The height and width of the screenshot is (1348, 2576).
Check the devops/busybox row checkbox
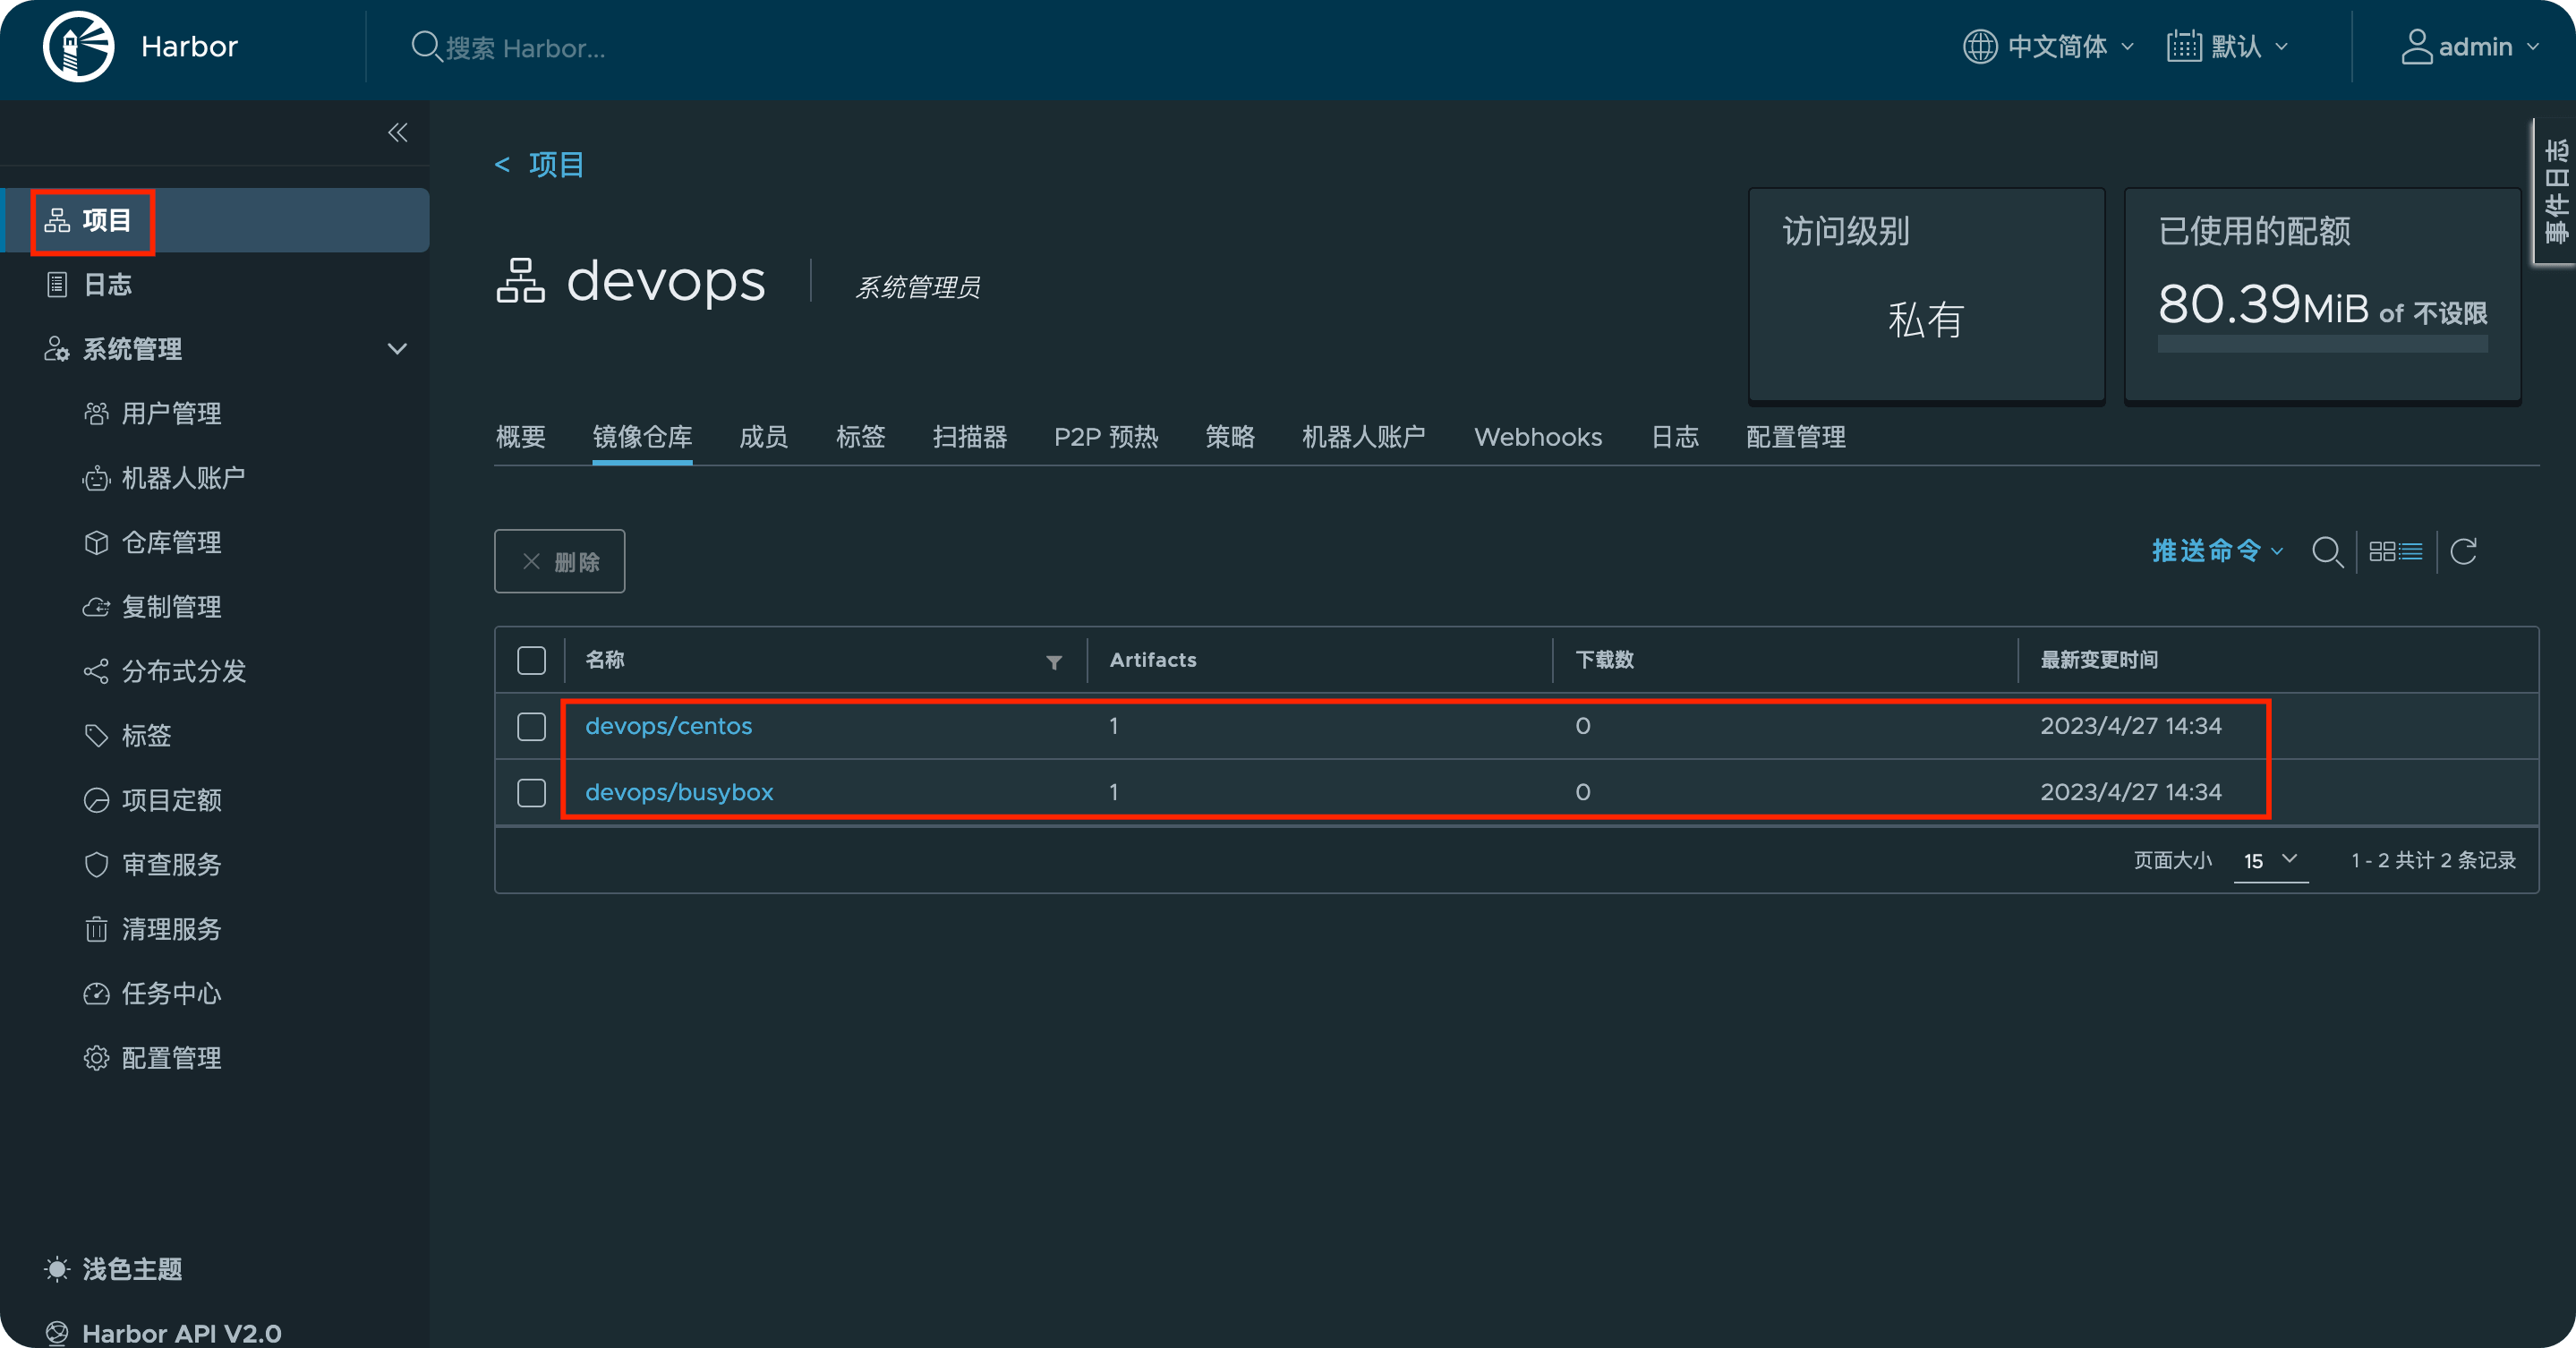[531, 792]
